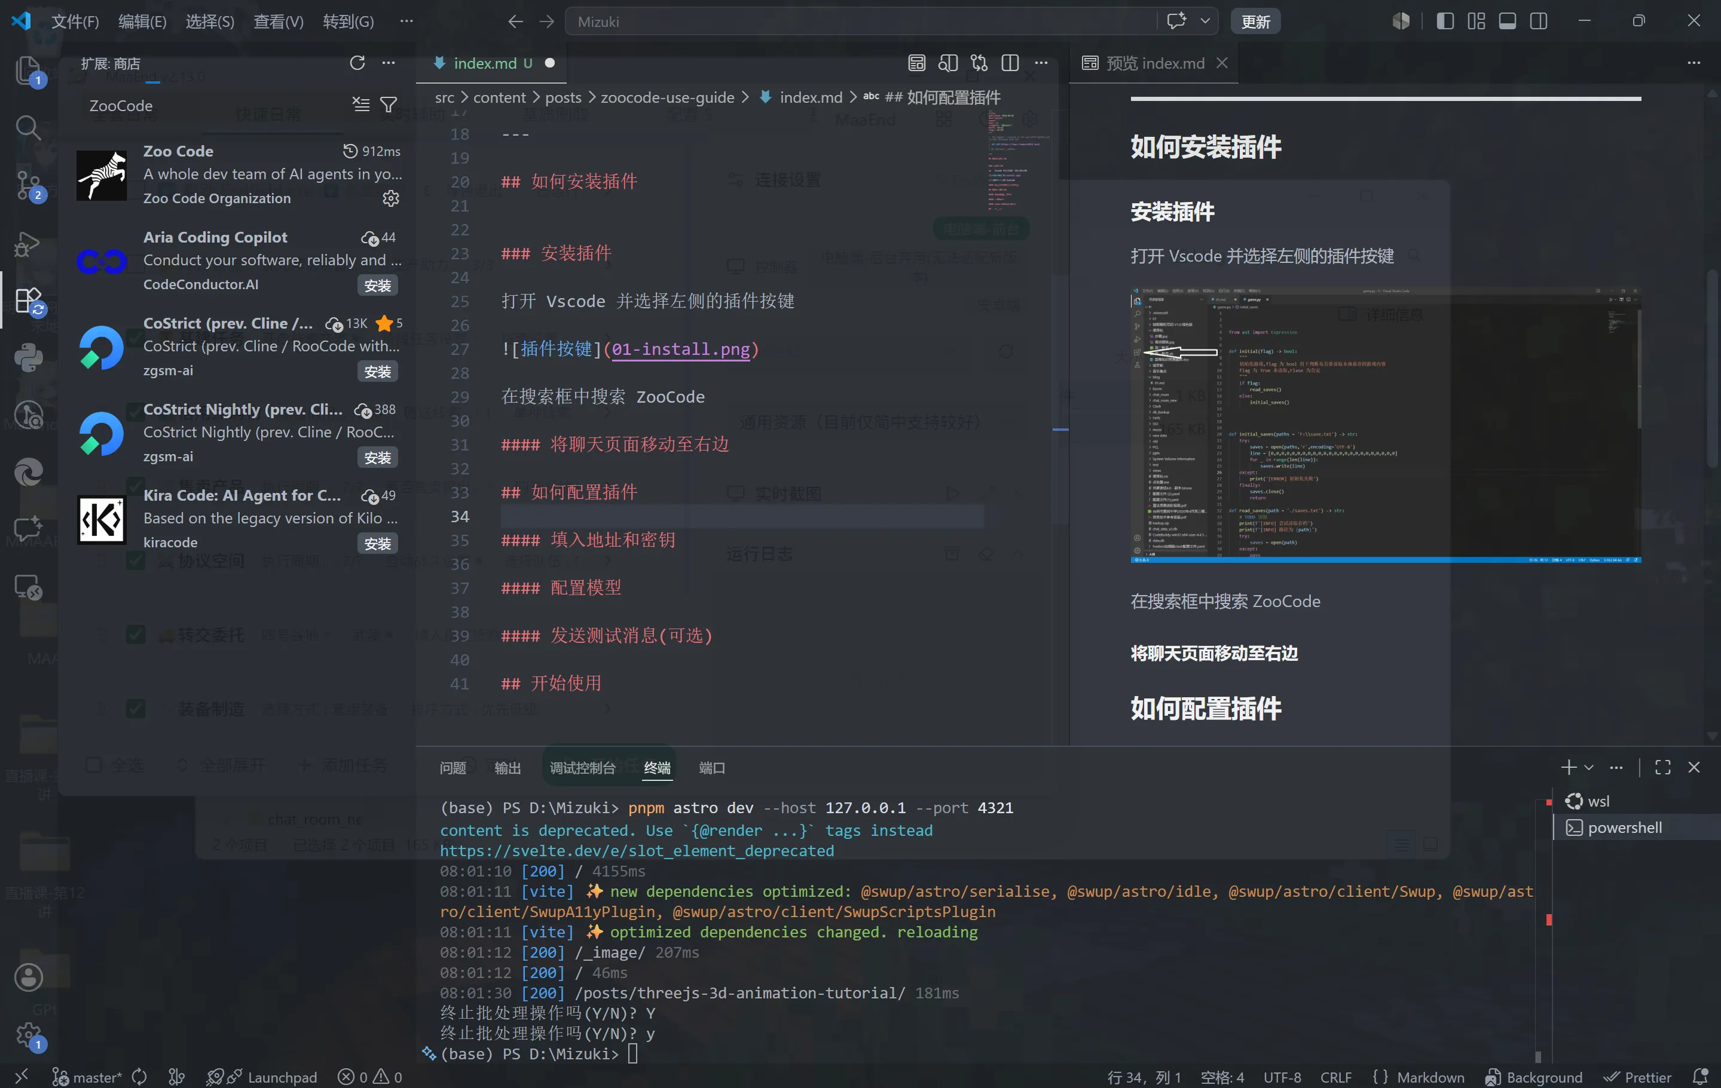This screenshot has height=1088, width=1721.
Task: Open the new terminal launch profile dropdown
Action: point(1589,767)
